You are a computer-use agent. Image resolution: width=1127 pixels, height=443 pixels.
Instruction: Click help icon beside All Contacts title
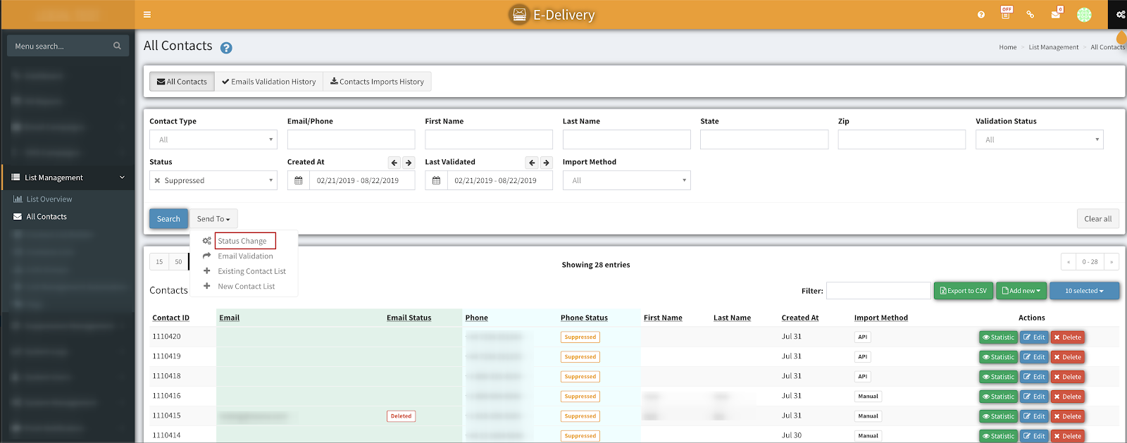click(226, 48)
